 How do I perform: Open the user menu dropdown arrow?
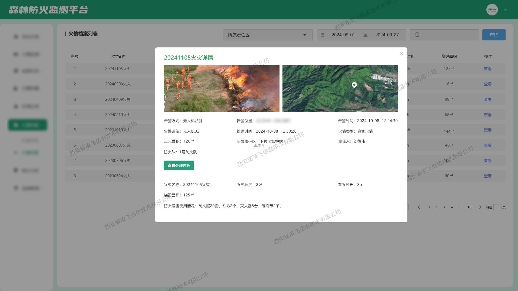[x=506, y=10]
